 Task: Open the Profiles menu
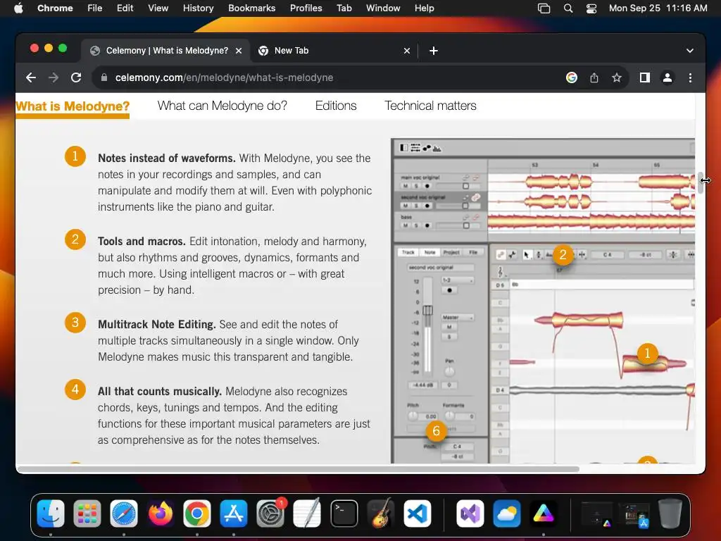pyautogui.click(x=306, y=8)
